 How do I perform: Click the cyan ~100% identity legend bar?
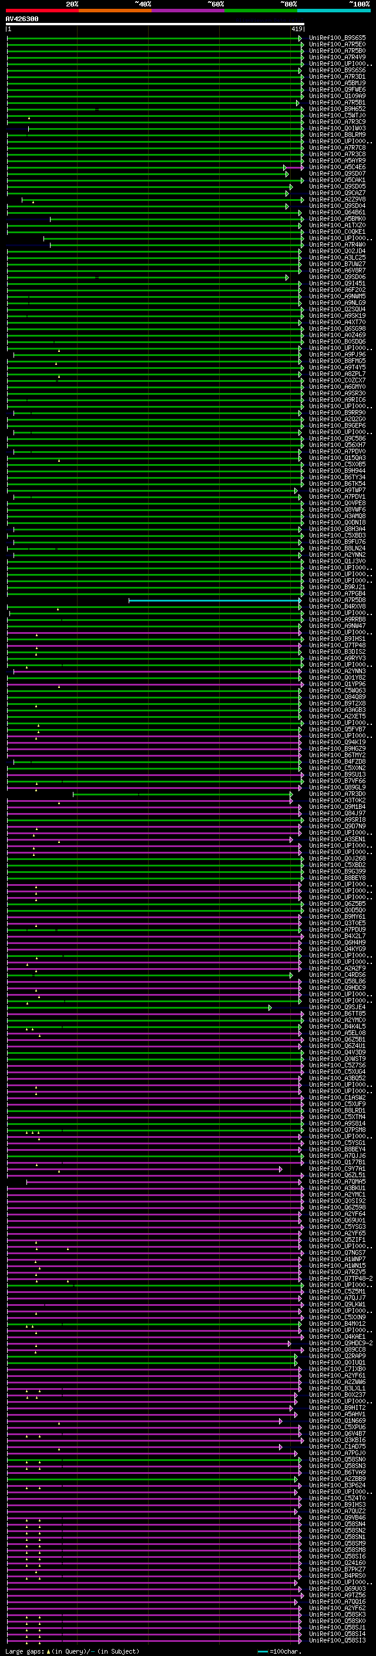(x=334, y=11)
